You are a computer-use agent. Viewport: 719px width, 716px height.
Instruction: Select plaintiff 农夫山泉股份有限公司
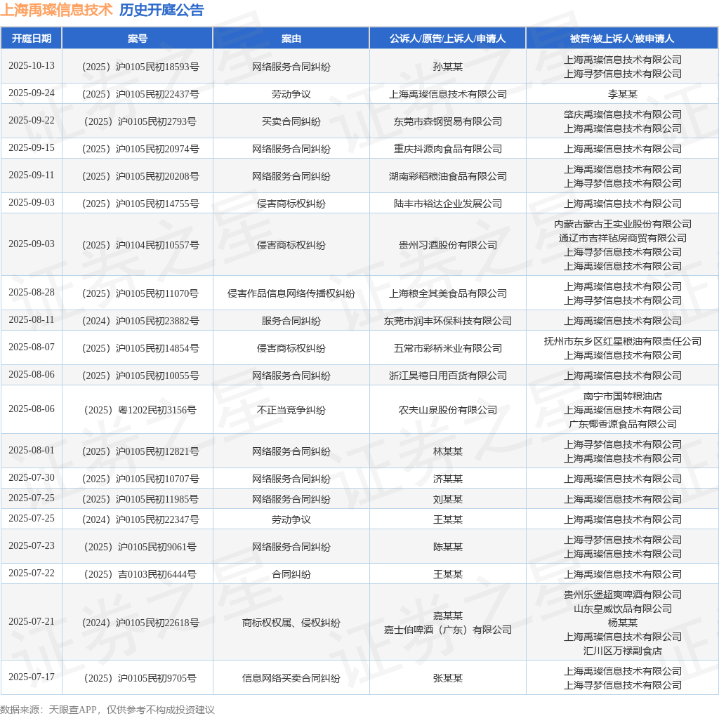(447, 410)
